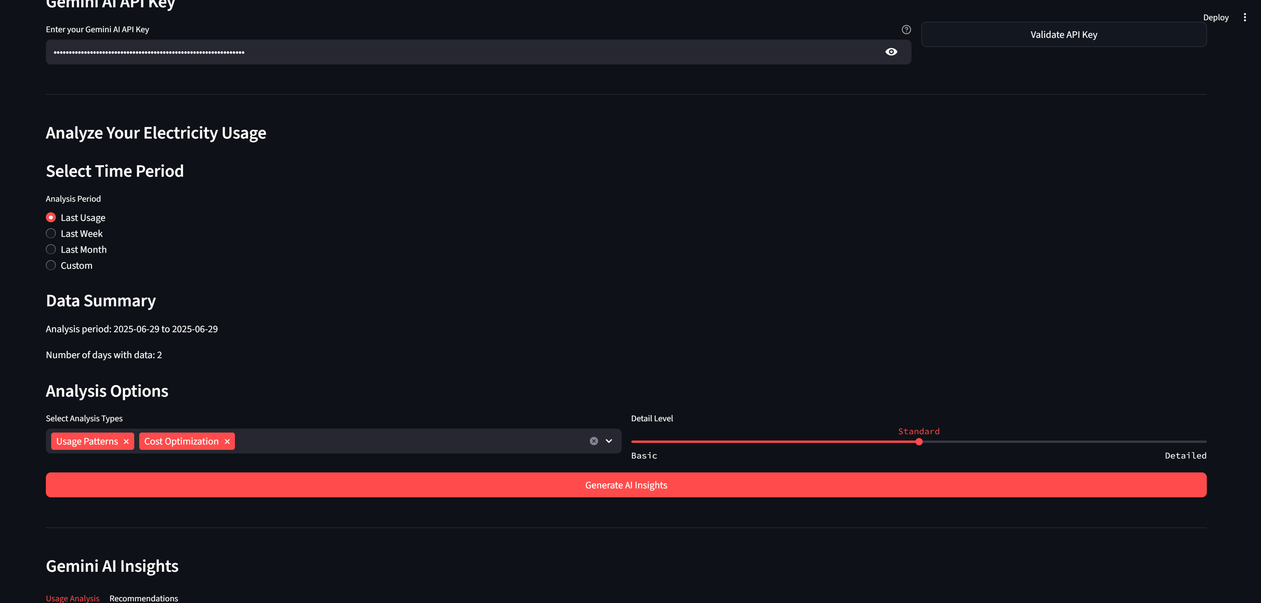Clear all selected analysis types
Screen dimensions: 1261x603
click(x=594, y=441)
